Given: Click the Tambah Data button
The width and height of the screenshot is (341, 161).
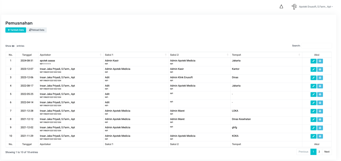Looking at the screenshot, I should coord(16,30).
